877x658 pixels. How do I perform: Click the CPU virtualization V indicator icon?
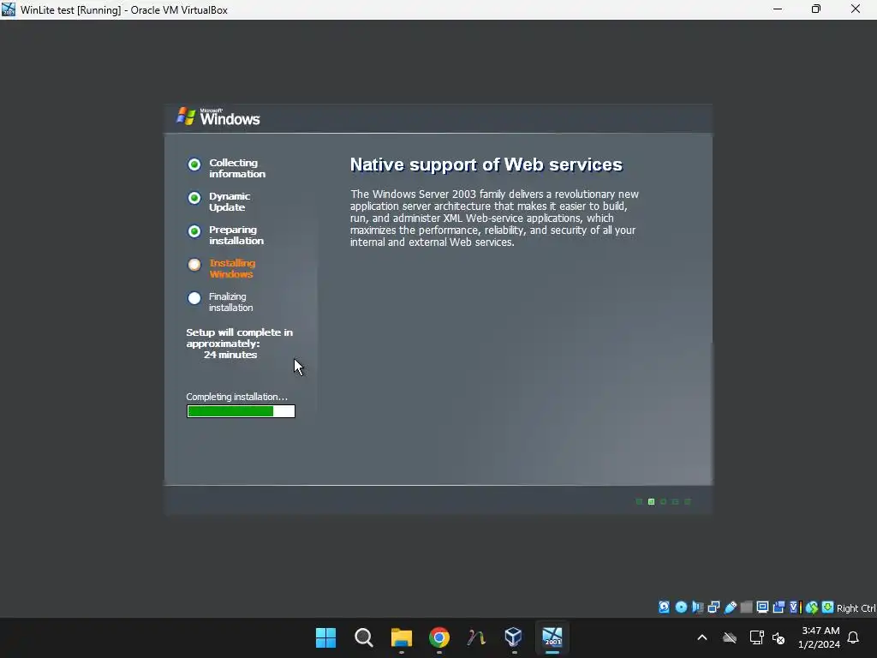796,607
